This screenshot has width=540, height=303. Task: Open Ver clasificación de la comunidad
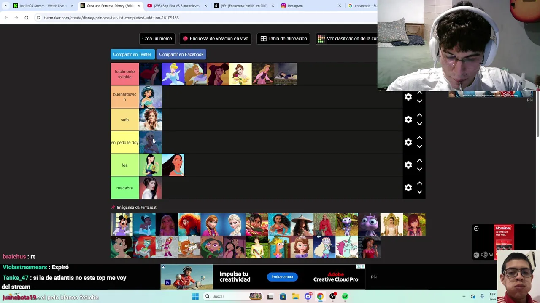347,38
